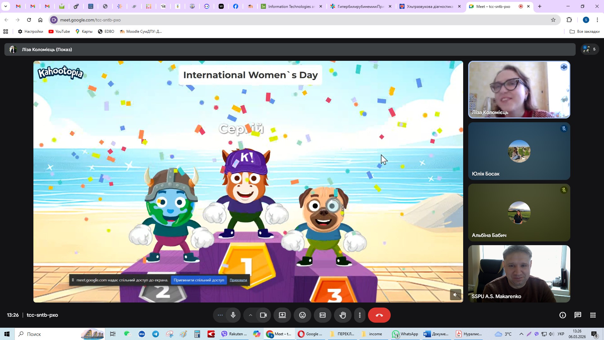Open the YouTube bookmark
Screen dimensions: 604x340
coord(59,32)
